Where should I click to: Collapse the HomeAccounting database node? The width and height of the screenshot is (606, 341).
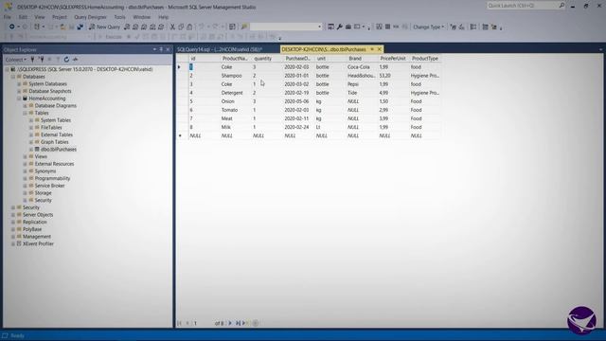coord(19,99)
